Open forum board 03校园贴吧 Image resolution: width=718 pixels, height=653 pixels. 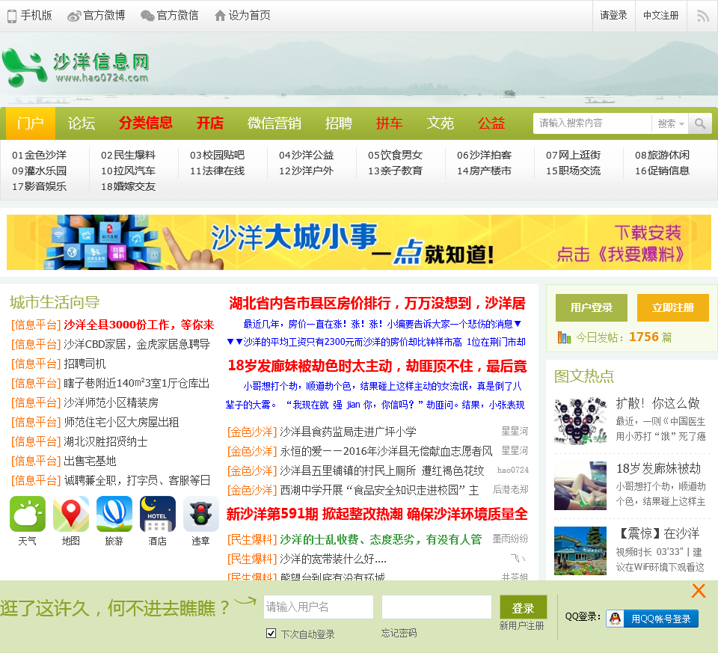coord(218,156)
